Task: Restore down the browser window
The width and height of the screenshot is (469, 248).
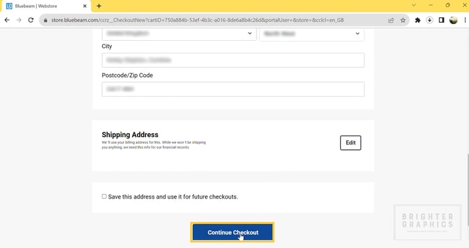Action: pos(448,5)
